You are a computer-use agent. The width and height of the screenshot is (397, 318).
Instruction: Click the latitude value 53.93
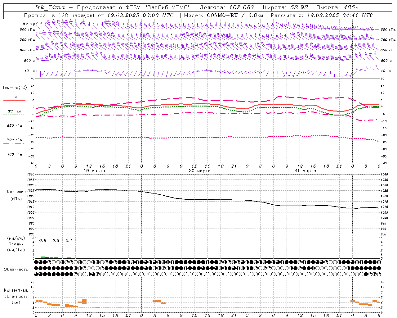pos(299,7)
